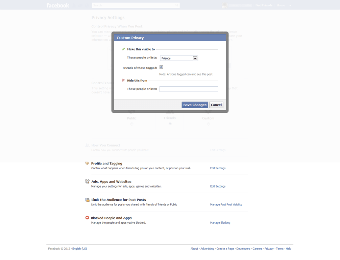The image size is (340, 260).
Task: Click the Limit the Audience padlock icon
Action: [87, 200]
